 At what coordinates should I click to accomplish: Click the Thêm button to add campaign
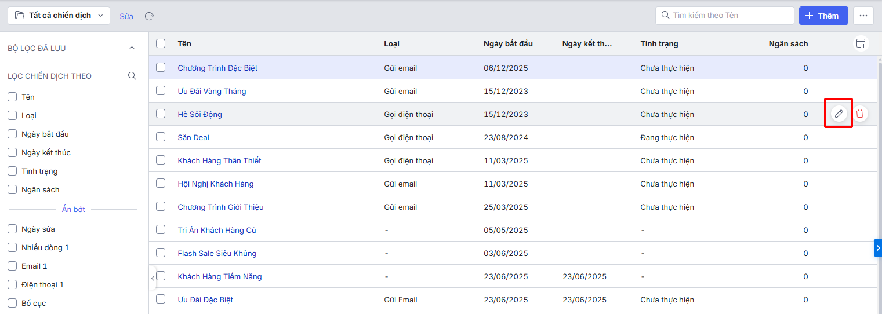[x=823, y=16]
